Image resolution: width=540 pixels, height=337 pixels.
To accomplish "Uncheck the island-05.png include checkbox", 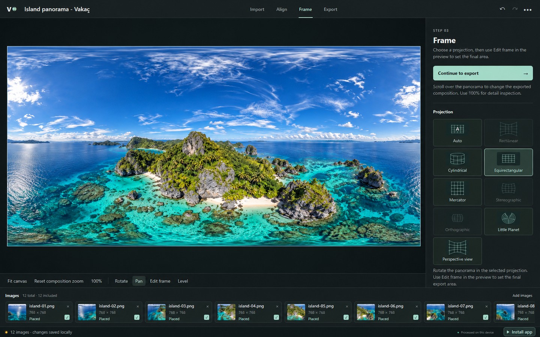I will tap(346, 317).
